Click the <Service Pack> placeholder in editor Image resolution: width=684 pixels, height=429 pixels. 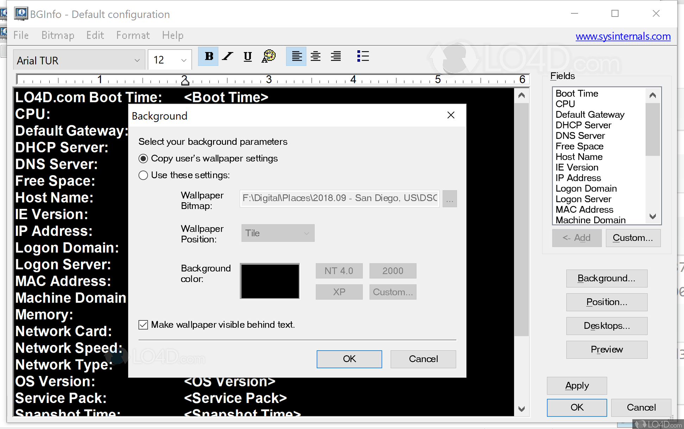click(235, 398)
